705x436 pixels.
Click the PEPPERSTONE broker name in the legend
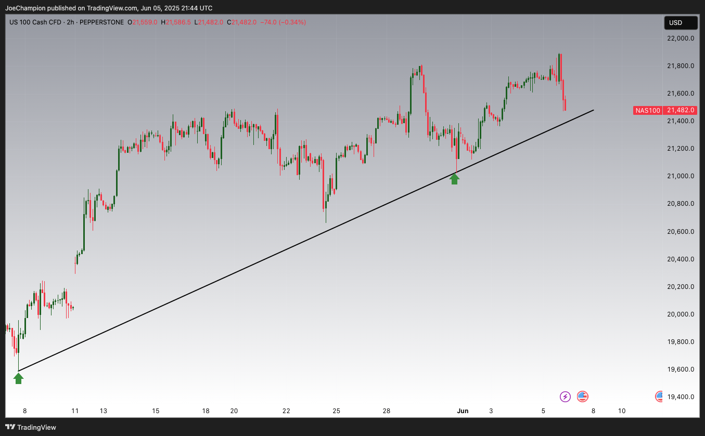tap(100, 22)
